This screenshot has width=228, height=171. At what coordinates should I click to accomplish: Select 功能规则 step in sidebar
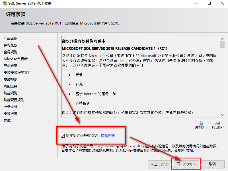[11, 93]
